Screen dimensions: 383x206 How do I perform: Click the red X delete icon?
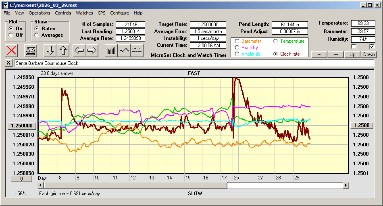(12, 50)
